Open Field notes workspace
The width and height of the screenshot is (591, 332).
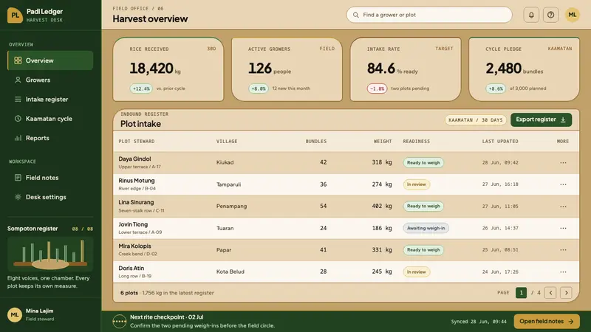coord(50,178)
